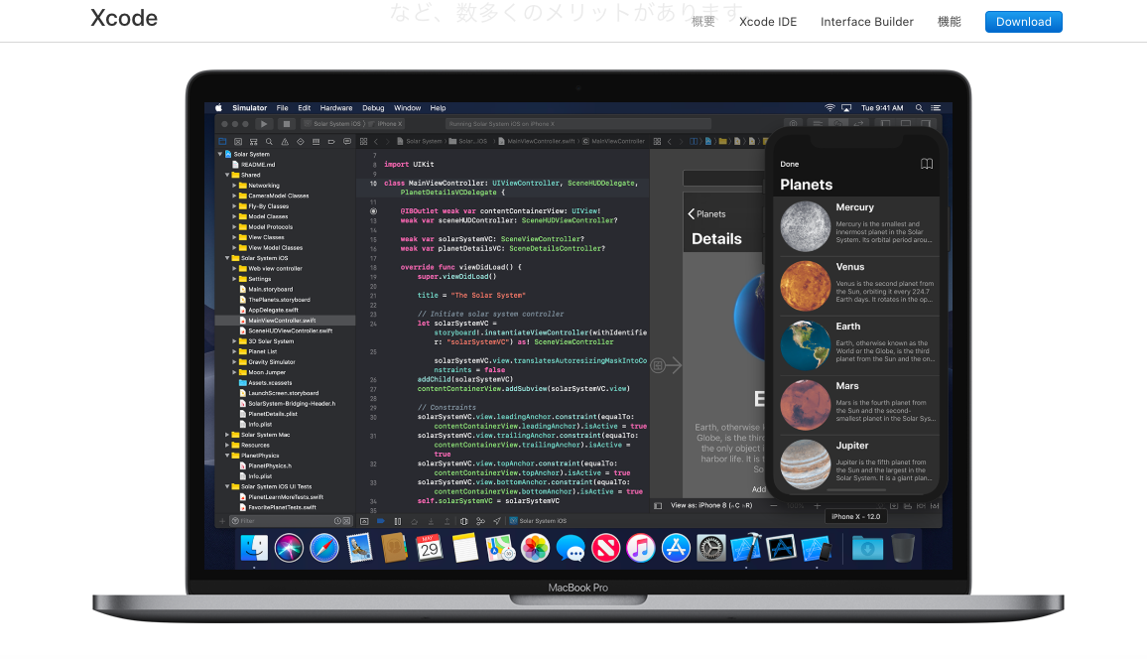Tap the book icon in Planets screen
The height and width of the screenshot is (659, 1147).
pos(926,164)
